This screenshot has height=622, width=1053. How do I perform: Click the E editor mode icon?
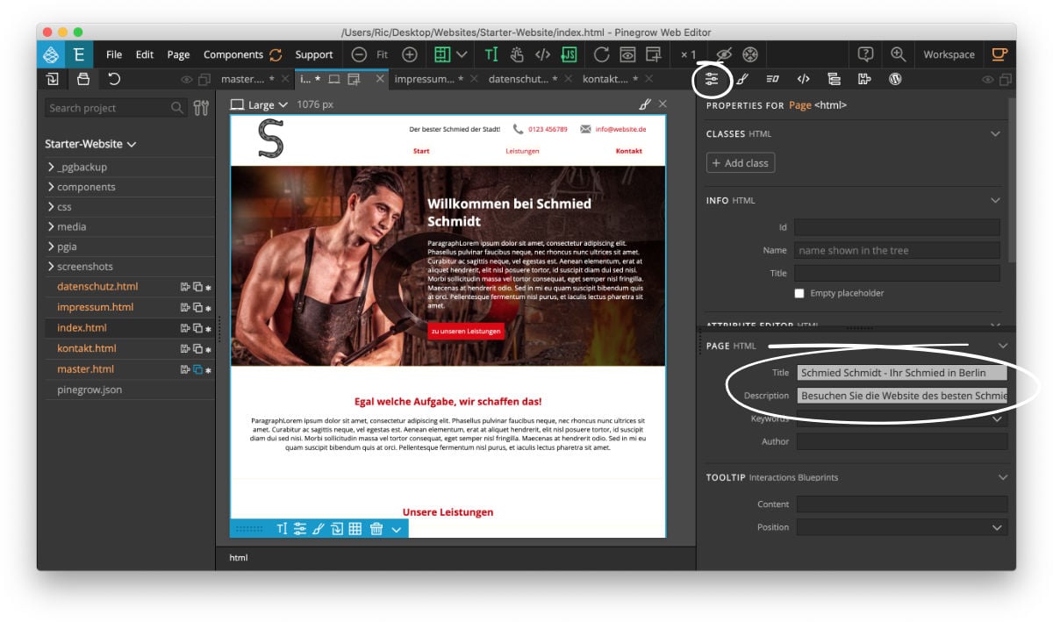tap(79, 54)
